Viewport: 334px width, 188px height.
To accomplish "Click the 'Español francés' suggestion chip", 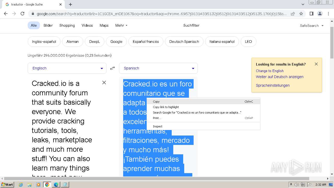I will [146, 42].
